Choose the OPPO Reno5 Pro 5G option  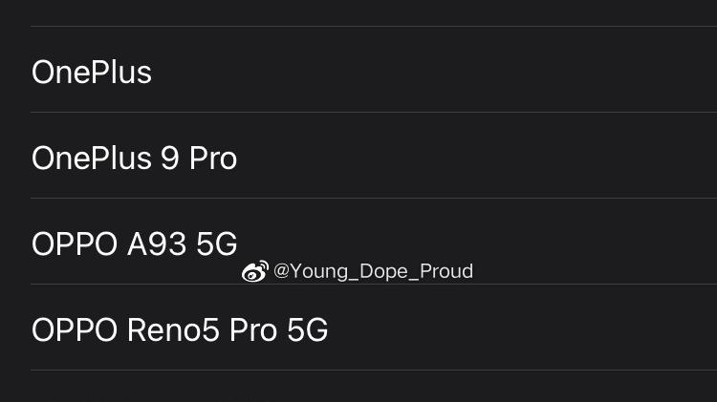click(180, 330)
